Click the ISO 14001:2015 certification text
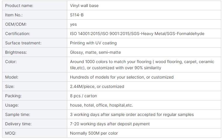223x139 pixels. coord(86,34)
